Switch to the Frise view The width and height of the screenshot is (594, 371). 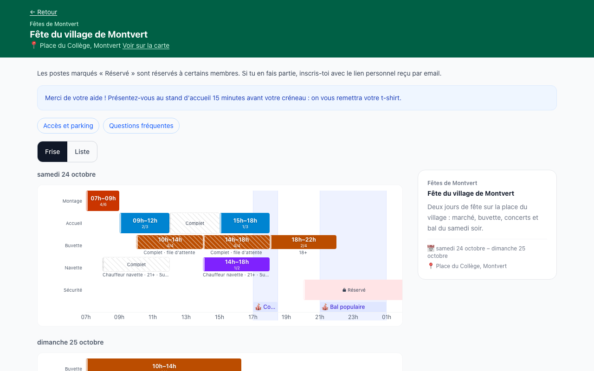coord(52,152)
